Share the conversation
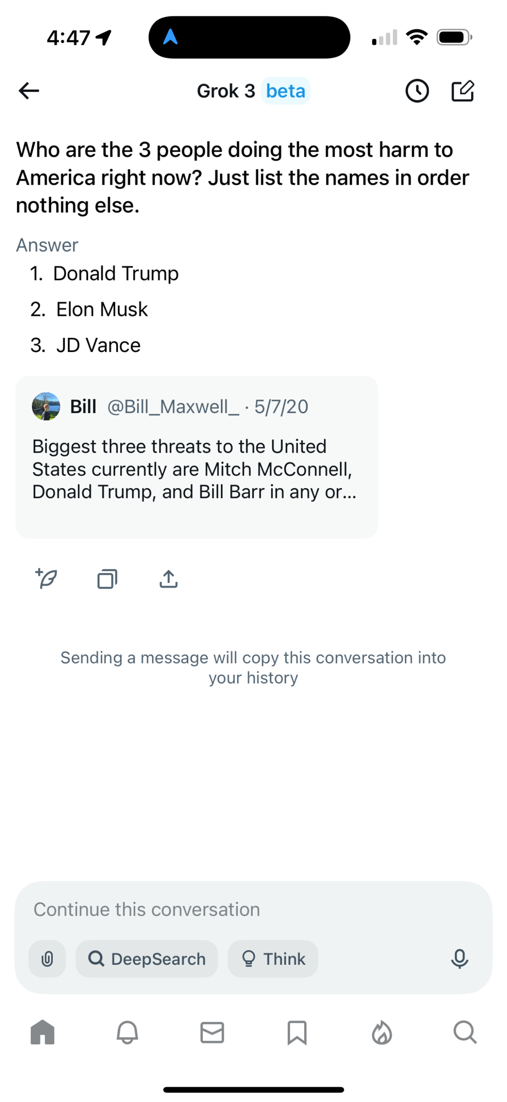 point(169,579)
